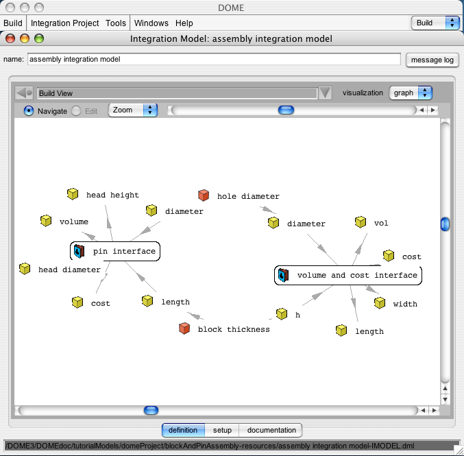This screenshot has height=456, width=464.
Task: Click the yellow head height cube
Action: click(x=73, y=194)
